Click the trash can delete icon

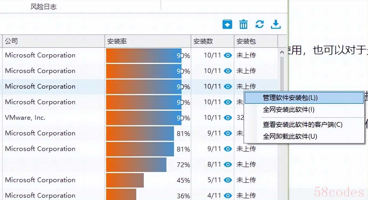243,24
